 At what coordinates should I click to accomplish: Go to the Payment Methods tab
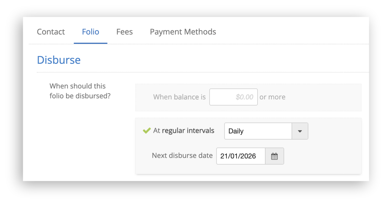[x=183, y=32]
